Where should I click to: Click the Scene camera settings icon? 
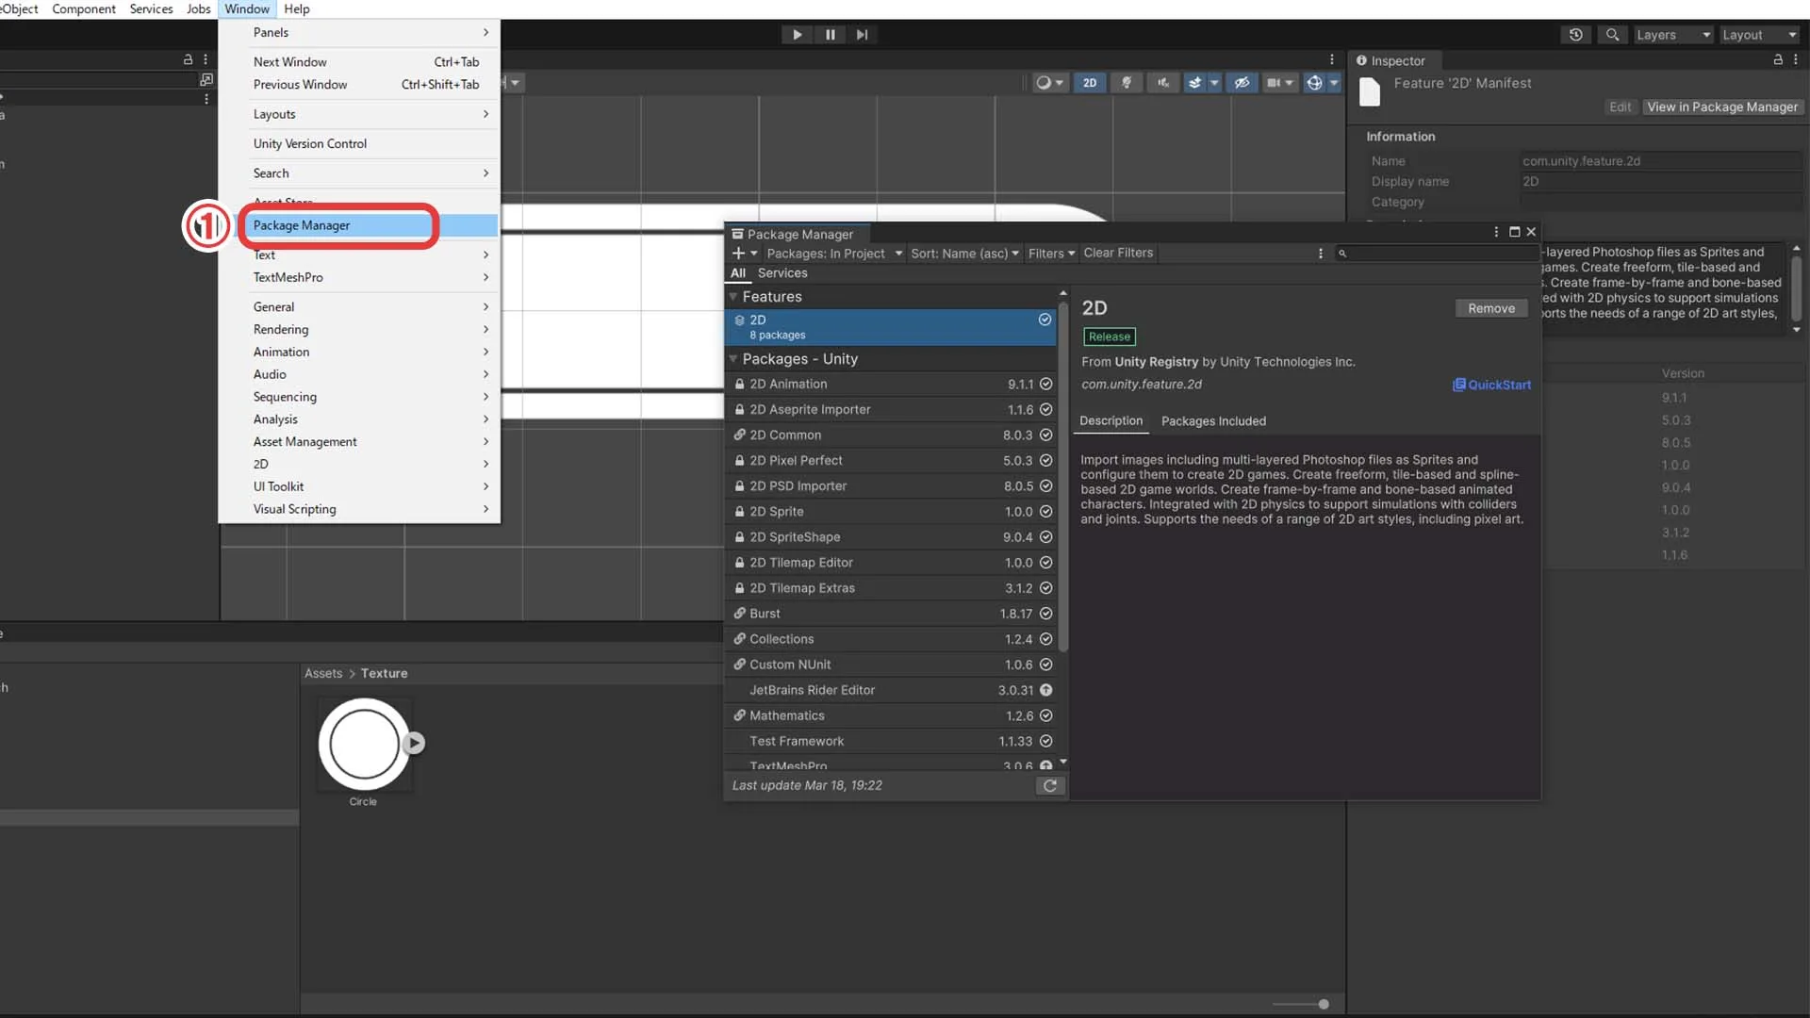pyautogui.click(x=1274, y=83)
